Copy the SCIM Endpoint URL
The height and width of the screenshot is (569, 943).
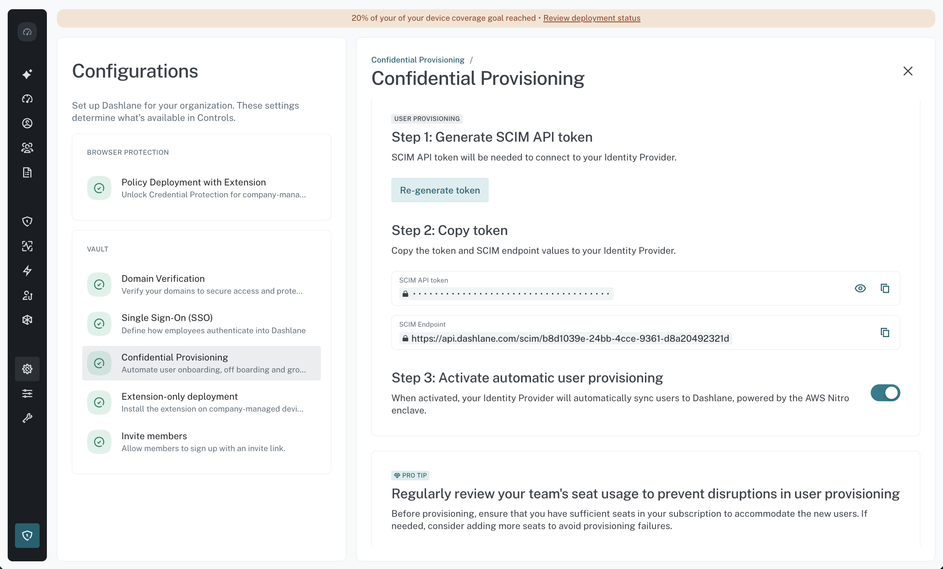(x=885, y=332)
